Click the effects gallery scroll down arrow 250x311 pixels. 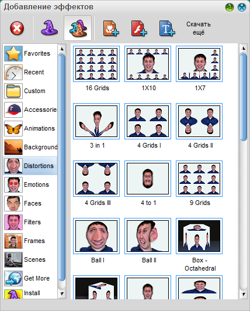click(x=244, y=294)
